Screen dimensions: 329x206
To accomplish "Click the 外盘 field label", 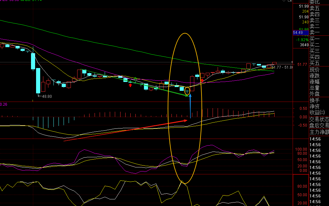I will point(314,94).
